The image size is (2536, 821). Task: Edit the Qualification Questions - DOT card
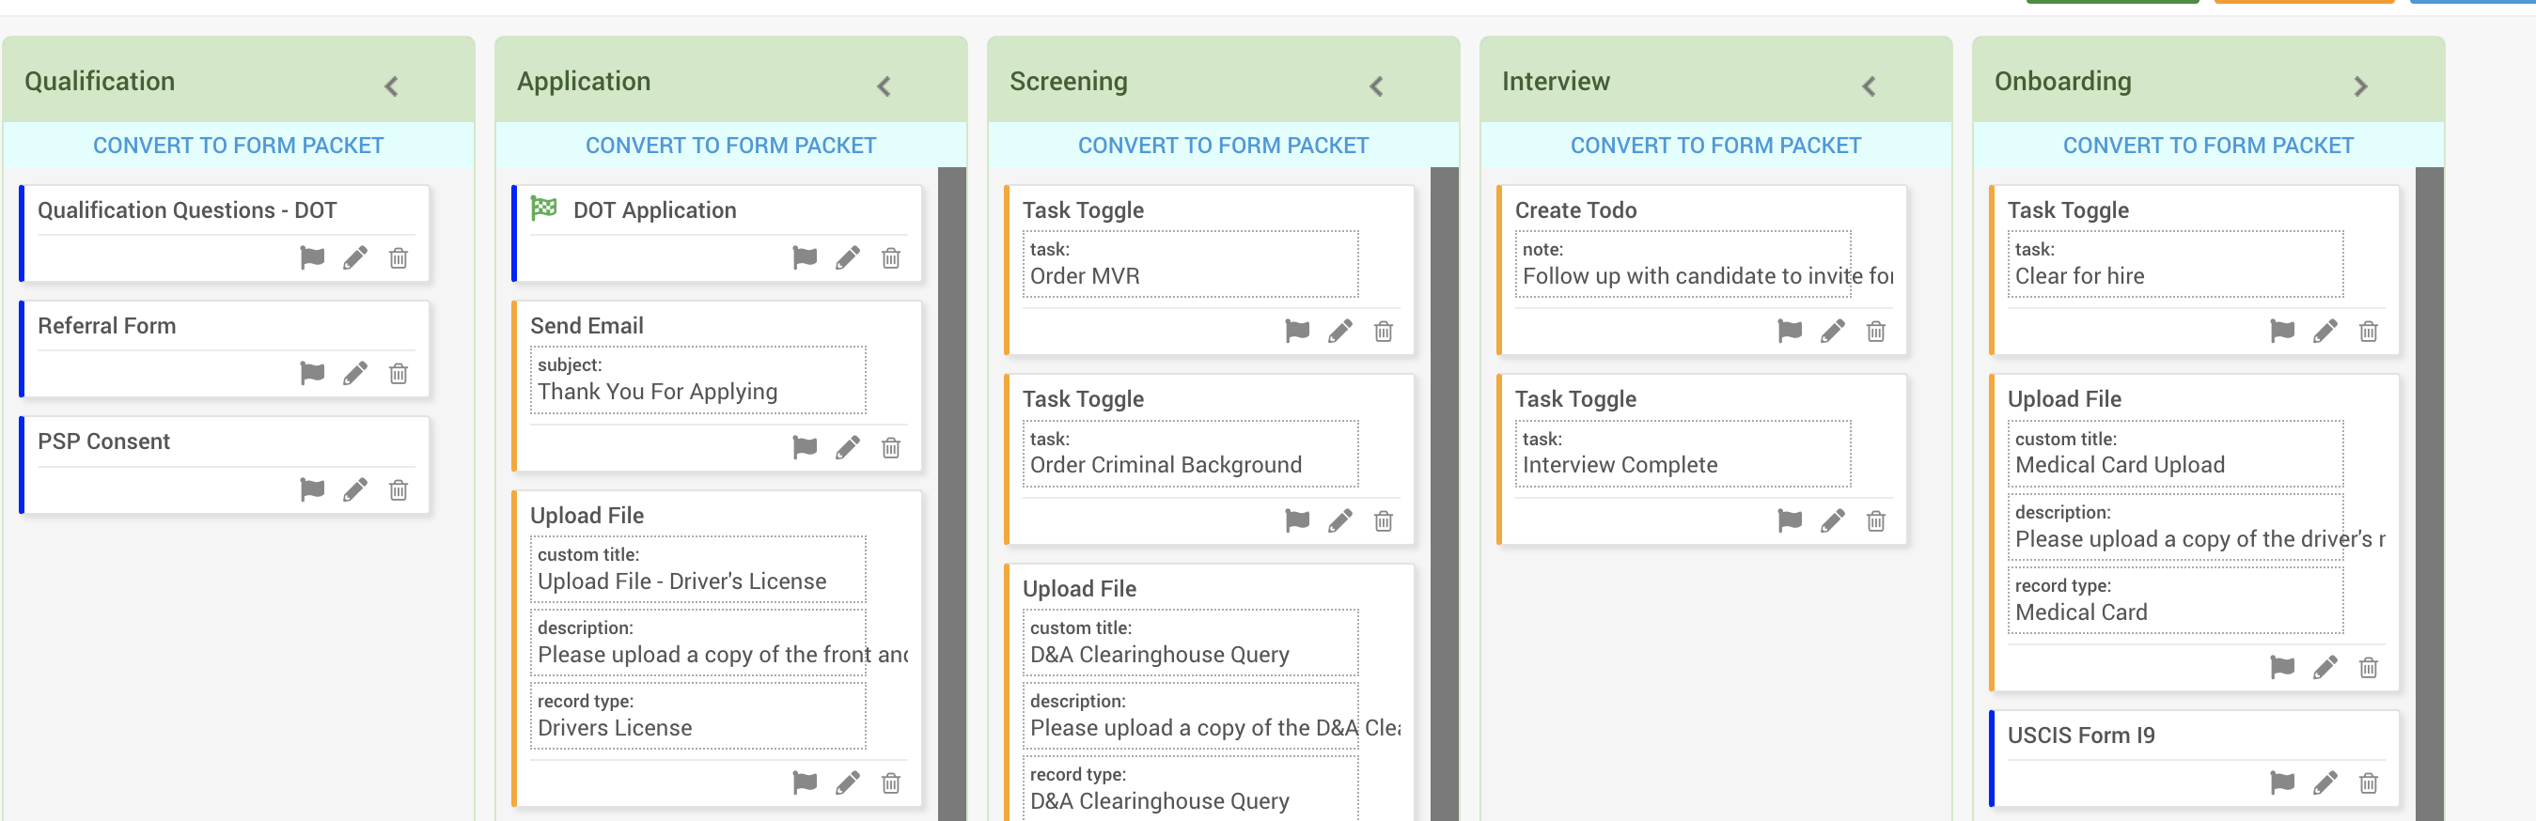355,258
